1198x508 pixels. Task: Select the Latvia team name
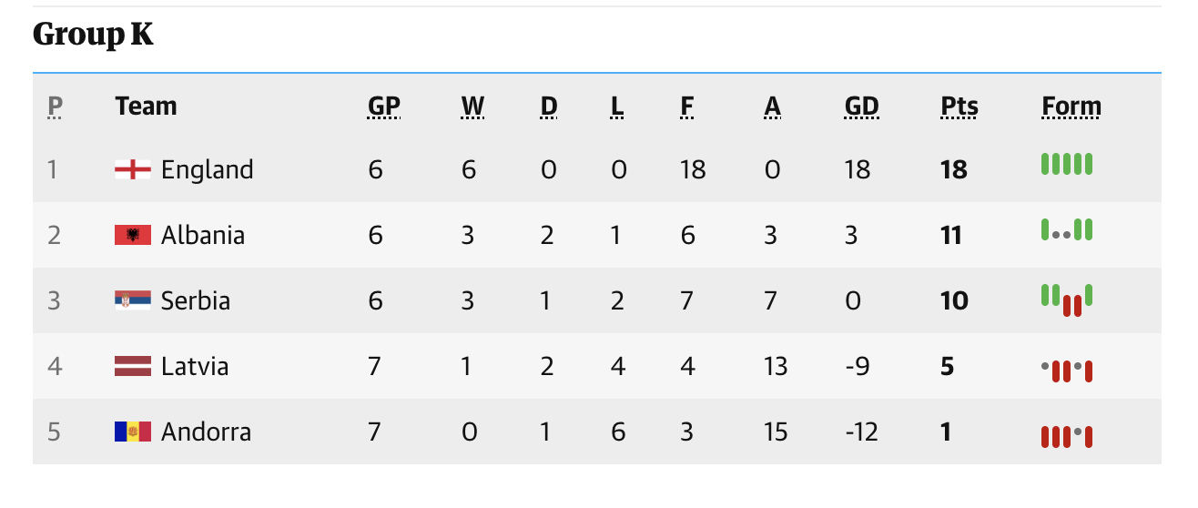coord(194,366)
